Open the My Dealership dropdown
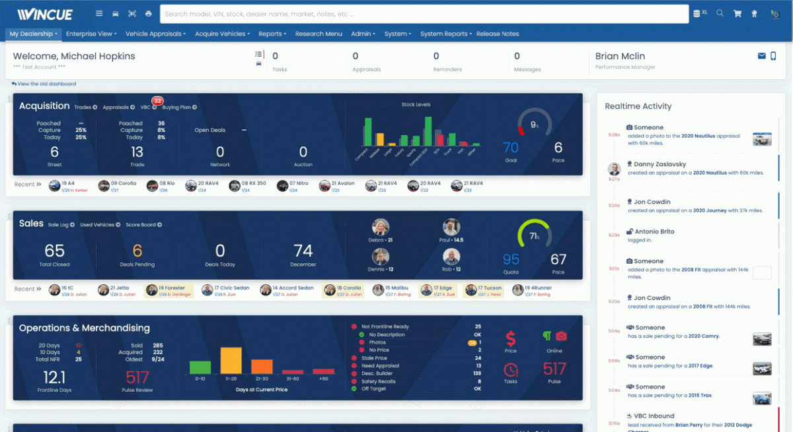Image resolution: width=793 pixels, height=432 pixels. click(33, 34)
